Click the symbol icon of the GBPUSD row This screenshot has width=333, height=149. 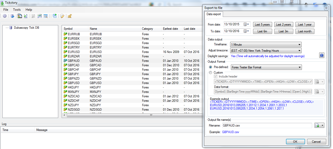click(x=65, y=83)
